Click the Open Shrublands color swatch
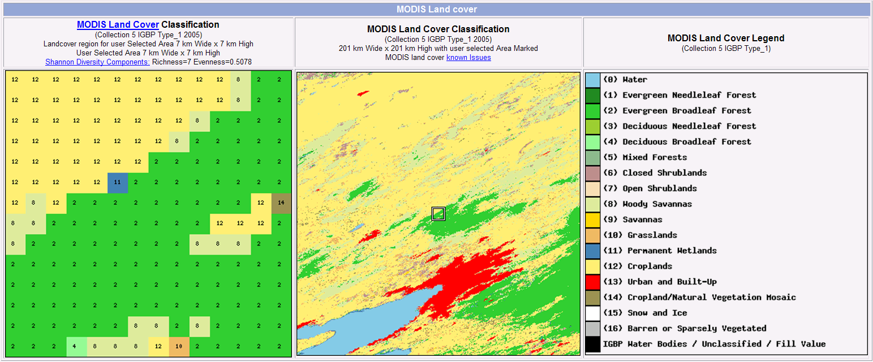This screenshot has height=362, width=873. click(592, 188)
